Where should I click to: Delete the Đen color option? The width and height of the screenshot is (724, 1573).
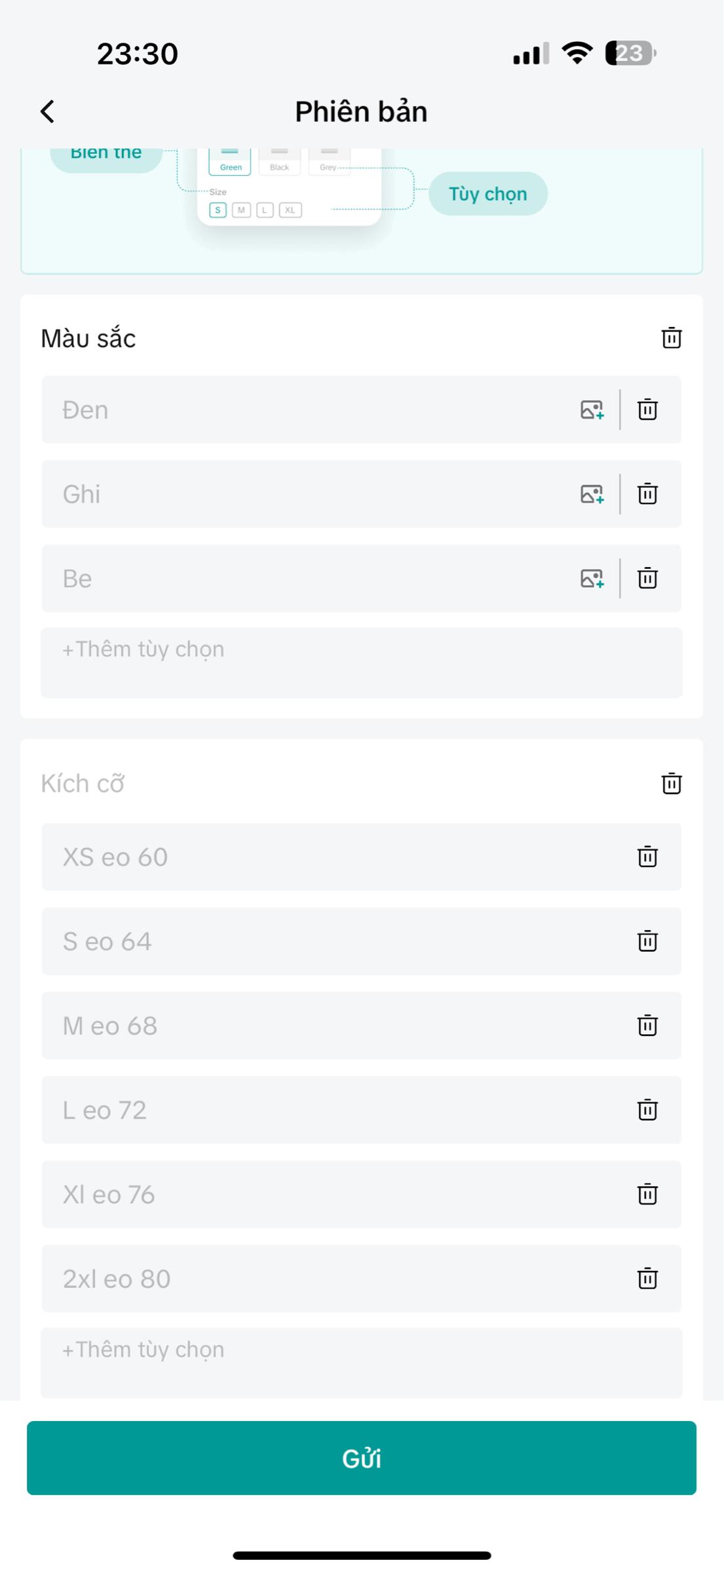[x=647, y=410]
